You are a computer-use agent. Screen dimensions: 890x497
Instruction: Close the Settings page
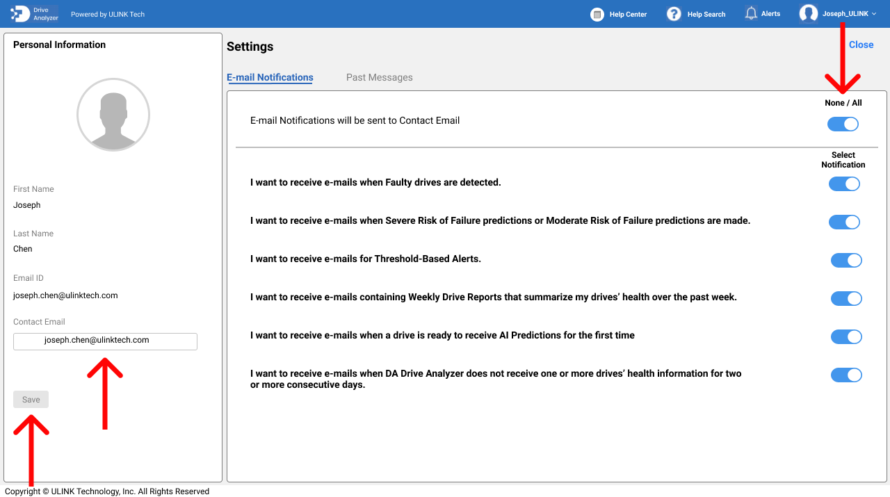click(861, 45)
